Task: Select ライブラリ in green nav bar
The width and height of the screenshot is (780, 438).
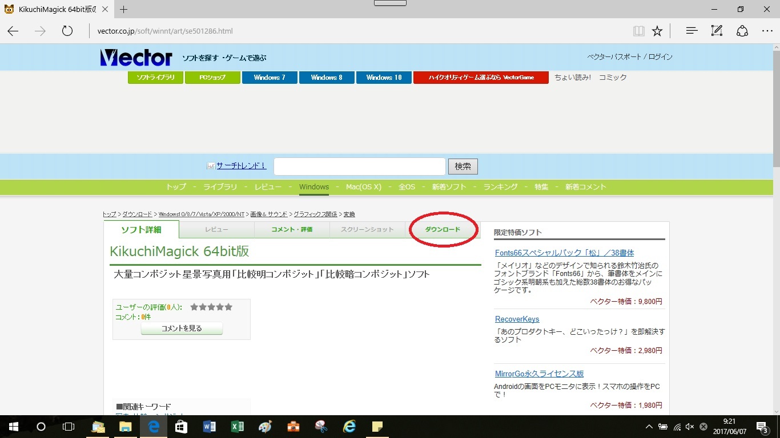Action: point(220,187)
